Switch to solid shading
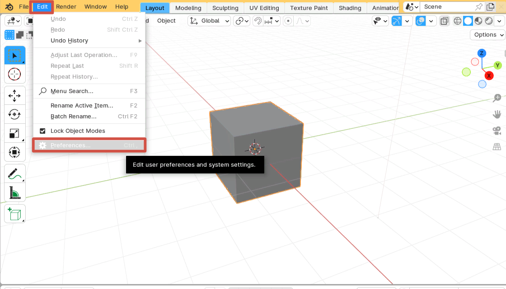Viewport: 506px width, 289px height. pyautogui.click(x=468, y=21)
